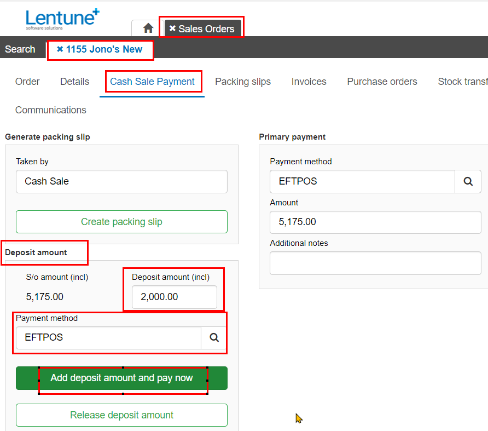Search deposit payment method with magnifier icon
This screenshot has height=431, width=488.
214,337
